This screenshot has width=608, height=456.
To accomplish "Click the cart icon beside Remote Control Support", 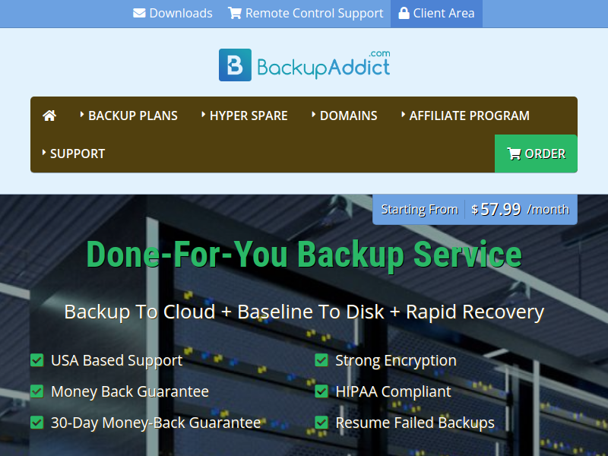I will (x=235, y=13).
